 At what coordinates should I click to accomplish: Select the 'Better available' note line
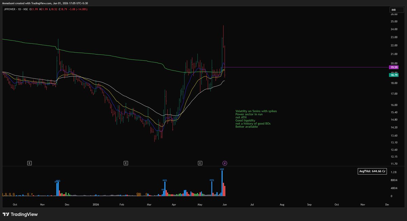[x=247, y=126]
